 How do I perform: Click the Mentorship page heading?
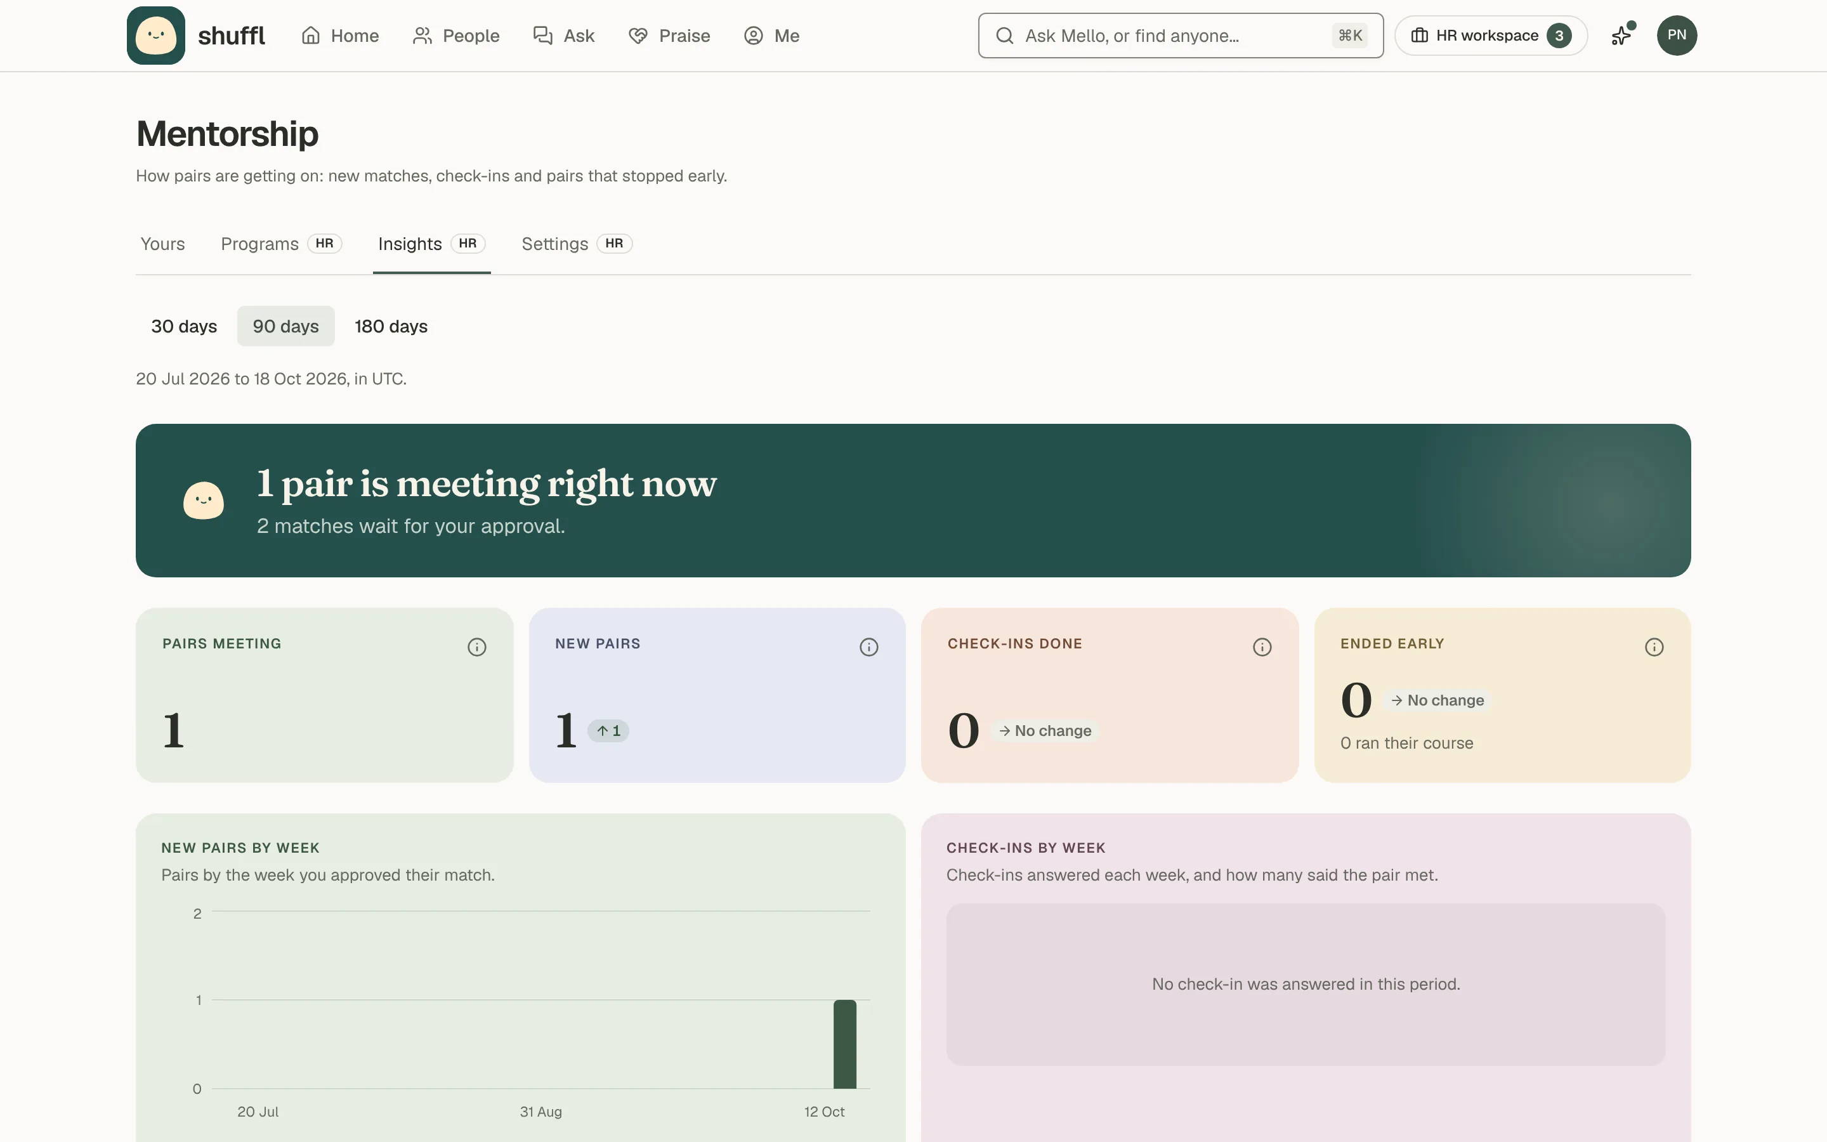click(x=227, y=134)
